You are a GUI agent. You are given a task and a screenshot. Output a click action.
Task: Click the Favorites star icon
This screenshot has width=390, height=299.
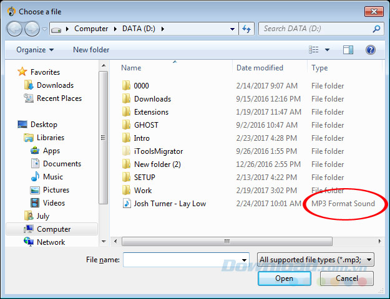(x=22, y=72)
